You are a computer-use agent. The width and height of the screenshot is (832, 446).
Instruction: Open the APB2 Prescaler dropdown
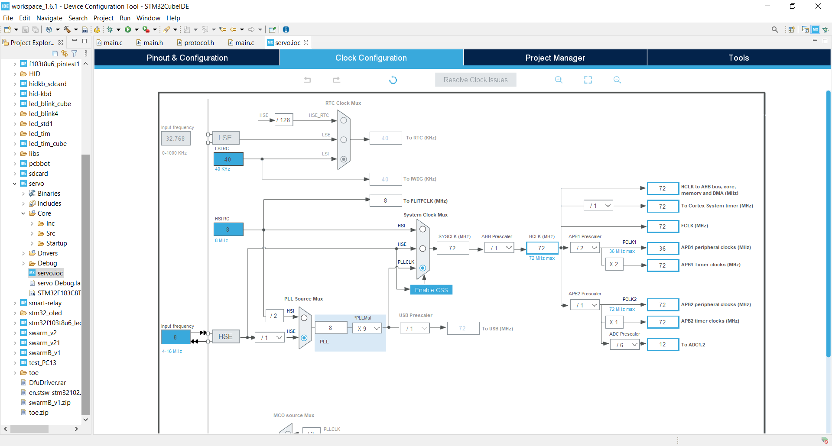(585, 305)
